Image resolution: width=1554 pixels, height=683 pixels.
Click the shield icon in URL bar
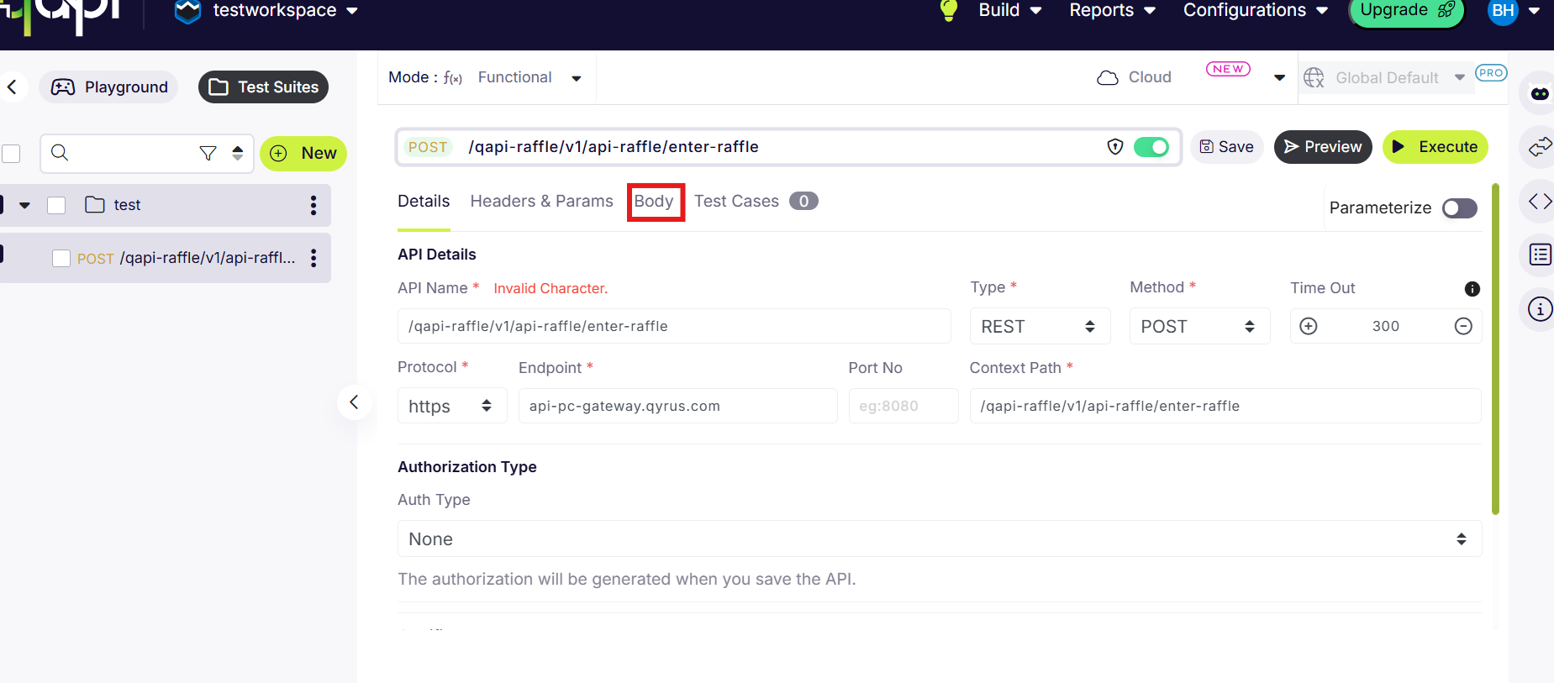pyautogui.click(x=1114, y=147)
